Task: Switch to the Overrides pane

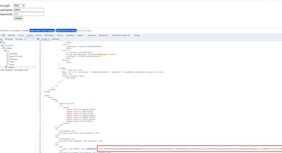Action: tap(19, 39)
